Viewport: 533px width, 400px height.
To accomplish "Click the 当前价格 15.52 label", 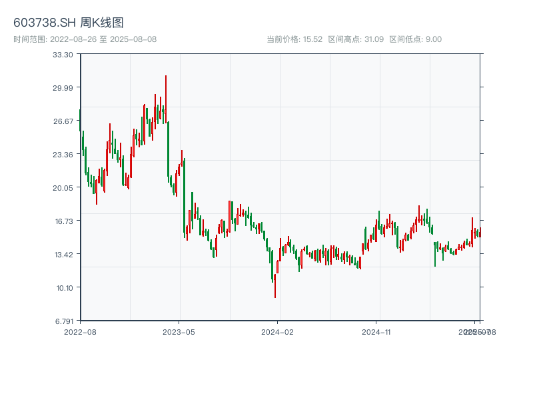I will (x=294, y=39).
